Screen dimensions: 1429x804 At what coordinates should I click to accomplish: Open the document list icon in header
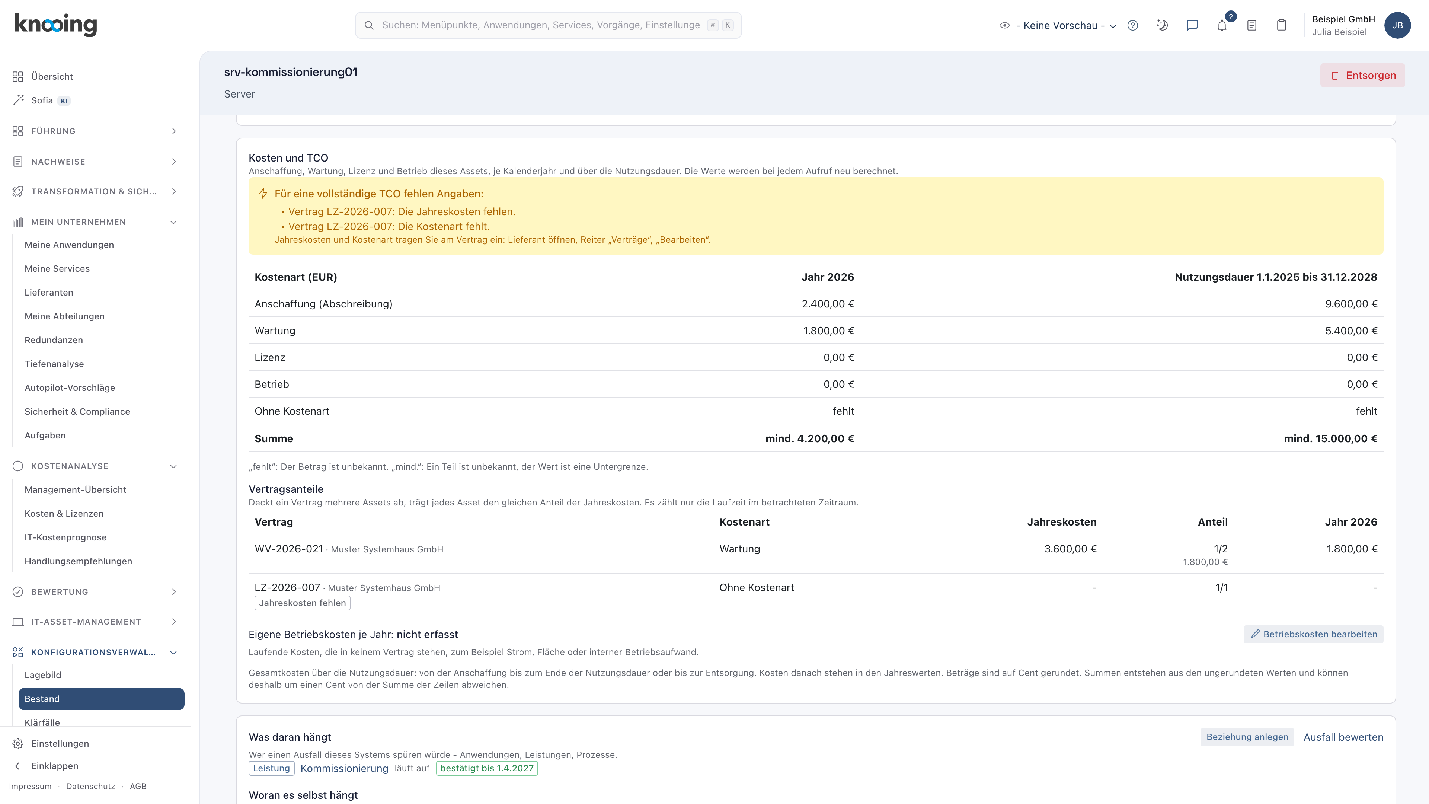[1251, 26]
